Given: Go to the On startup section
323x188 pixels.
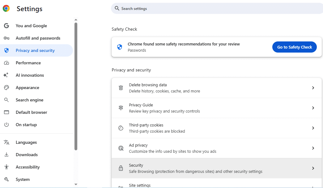Looking at the screenshot, I should tap(26, 125).
